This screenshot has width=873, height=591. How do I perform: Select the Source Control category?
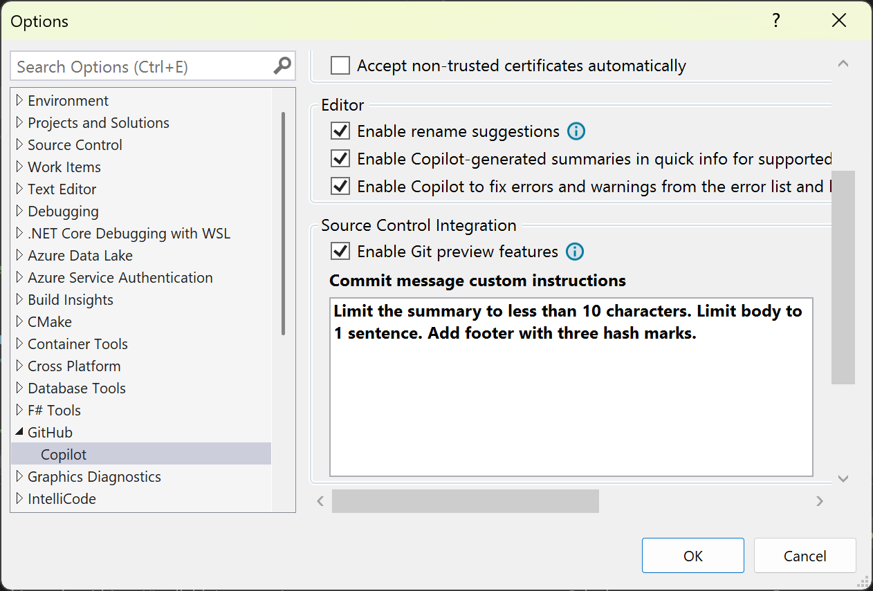[x=75, y=144]
